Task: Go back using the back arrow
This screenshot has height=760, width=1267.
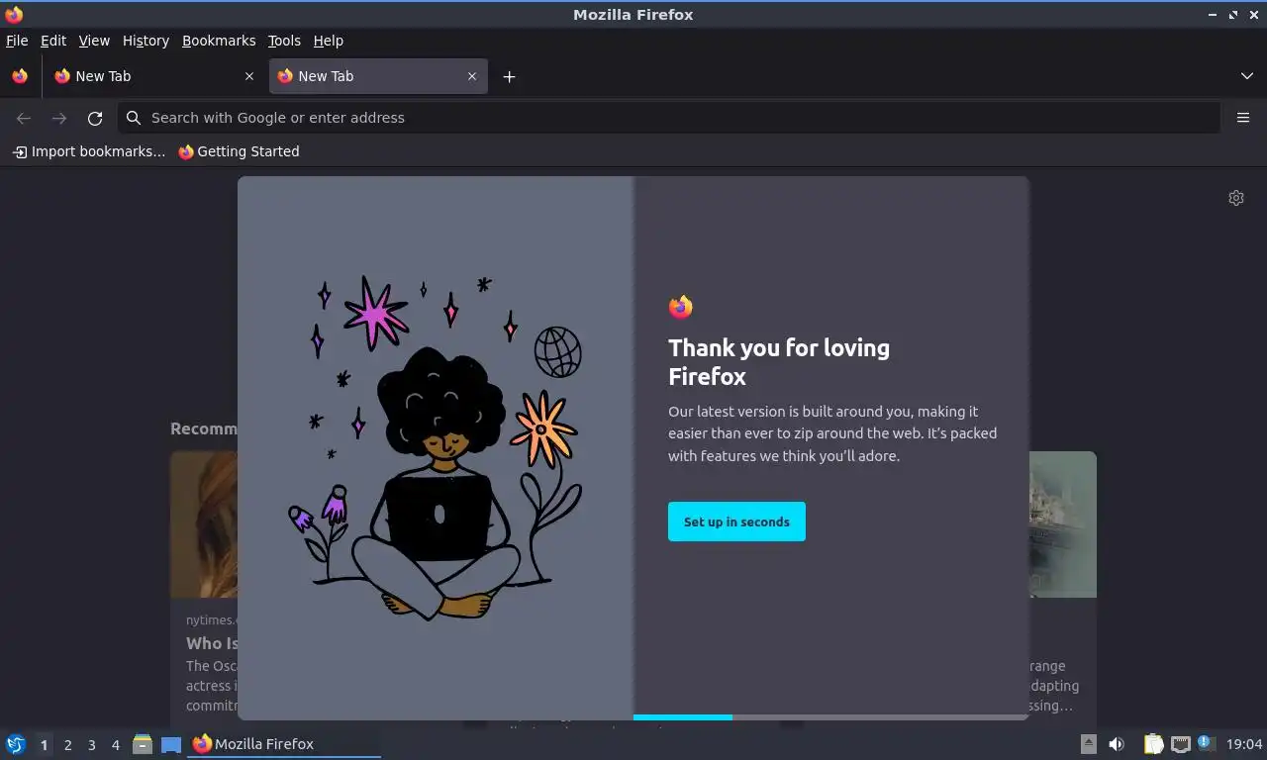Action: tap(24, 118)
